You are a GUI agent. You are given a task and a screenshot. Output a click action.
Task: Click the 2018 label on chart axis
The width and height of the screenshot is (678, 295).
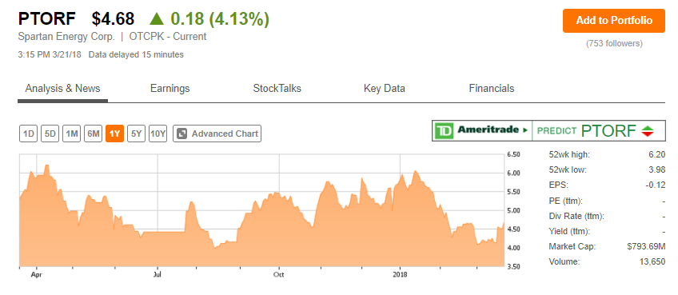click(x=401, y=274)
